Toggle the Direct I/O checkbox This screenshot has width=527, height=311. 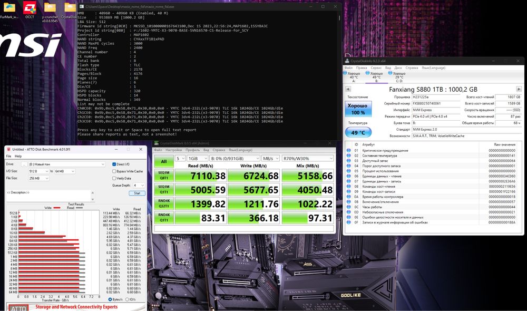114,164
